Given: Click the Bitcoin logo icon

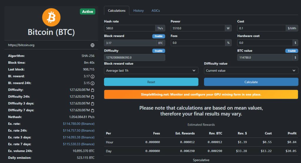Looking at the screenshot, I should (51, 17).
